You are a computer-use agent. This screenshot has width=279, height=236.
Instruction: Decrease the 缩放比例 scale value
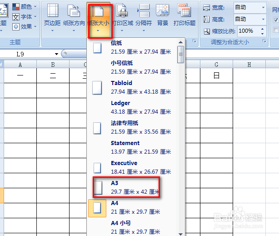(x=263, y=34)
